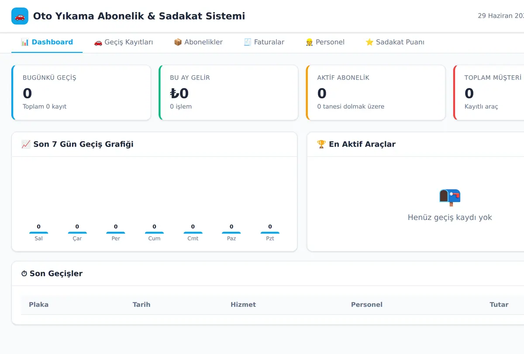Click the Cum bar in the chart

pyautogui.click(x=154, y=233)
